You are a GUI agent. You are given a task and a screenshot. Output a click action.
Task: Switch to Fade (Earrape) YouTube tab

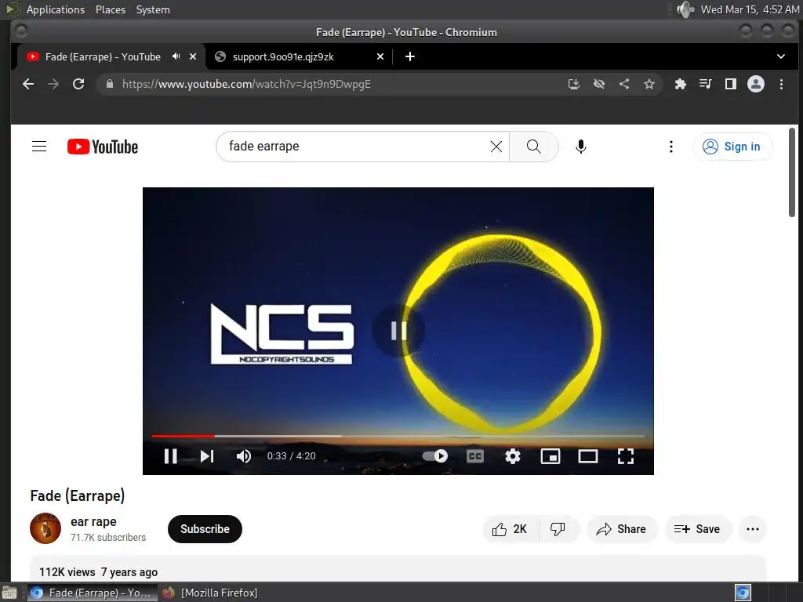103,56
